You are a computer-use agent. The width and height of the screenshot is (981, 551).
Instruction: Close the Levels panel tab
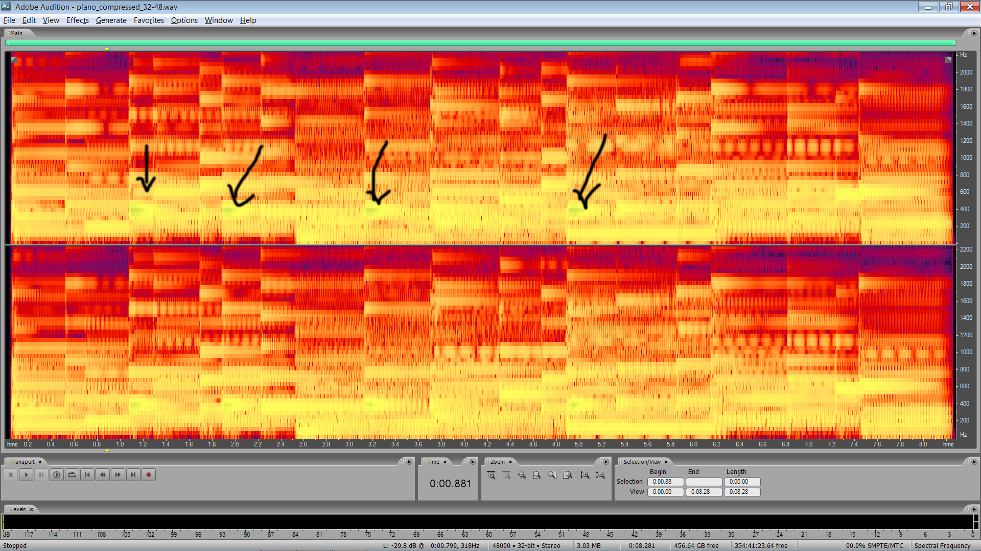click(x=31, y=510)
